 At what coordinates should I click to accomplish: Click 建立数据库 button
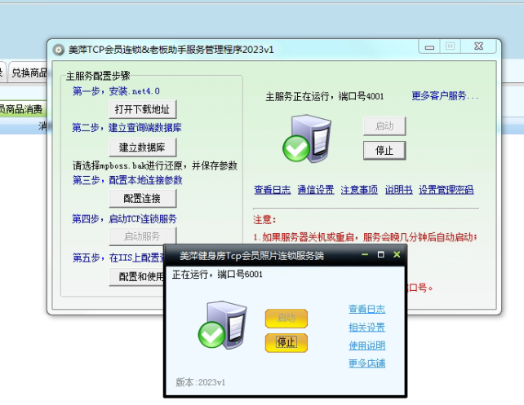(x=143, y=147)
